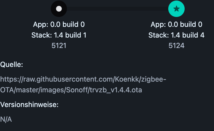This screenshot has height=131, width=214.
Task: Click the "Quelle:" heading
Action: coord(12,65)
